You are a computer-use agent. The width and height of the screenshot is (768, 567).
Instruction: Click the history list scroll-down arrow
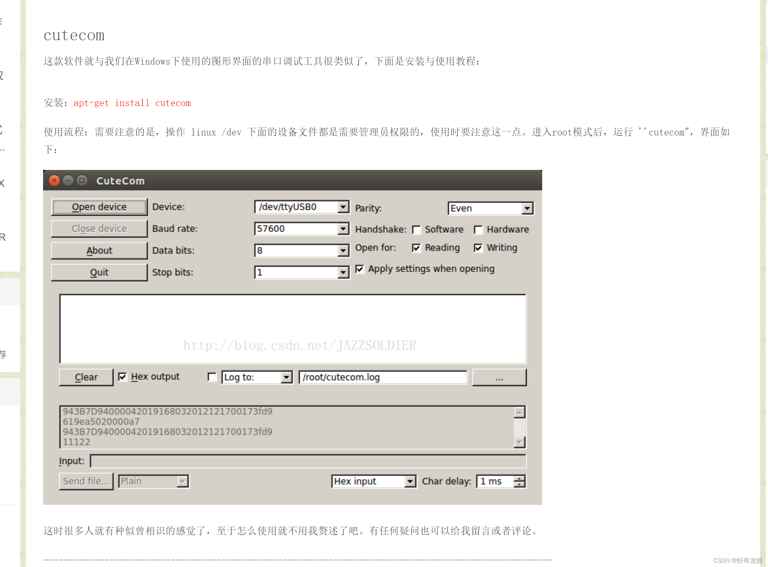pyautogui.click(x=520, y=442)
